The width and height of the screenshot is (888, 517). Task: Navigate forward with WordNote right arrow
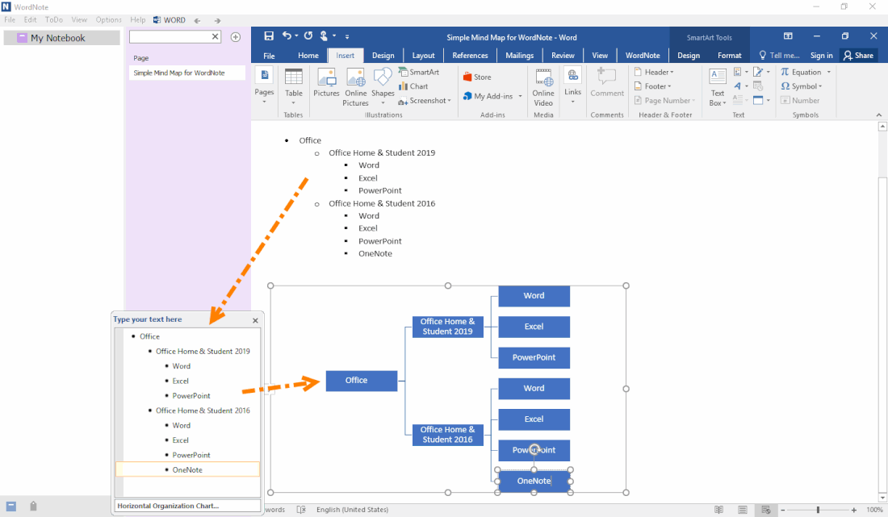click(x=217, y=20)
